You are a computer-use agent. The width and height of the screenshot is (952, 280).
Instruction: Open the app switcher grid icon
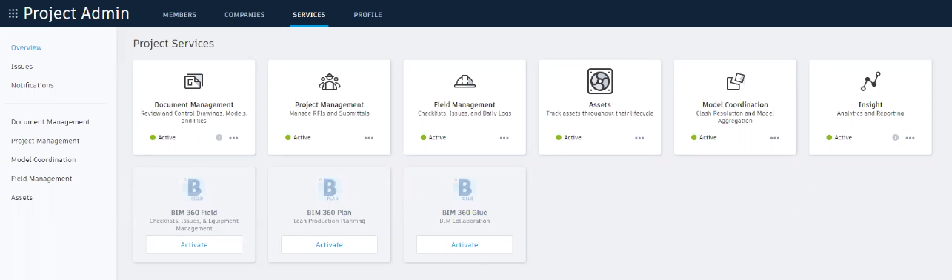[13, 13]
